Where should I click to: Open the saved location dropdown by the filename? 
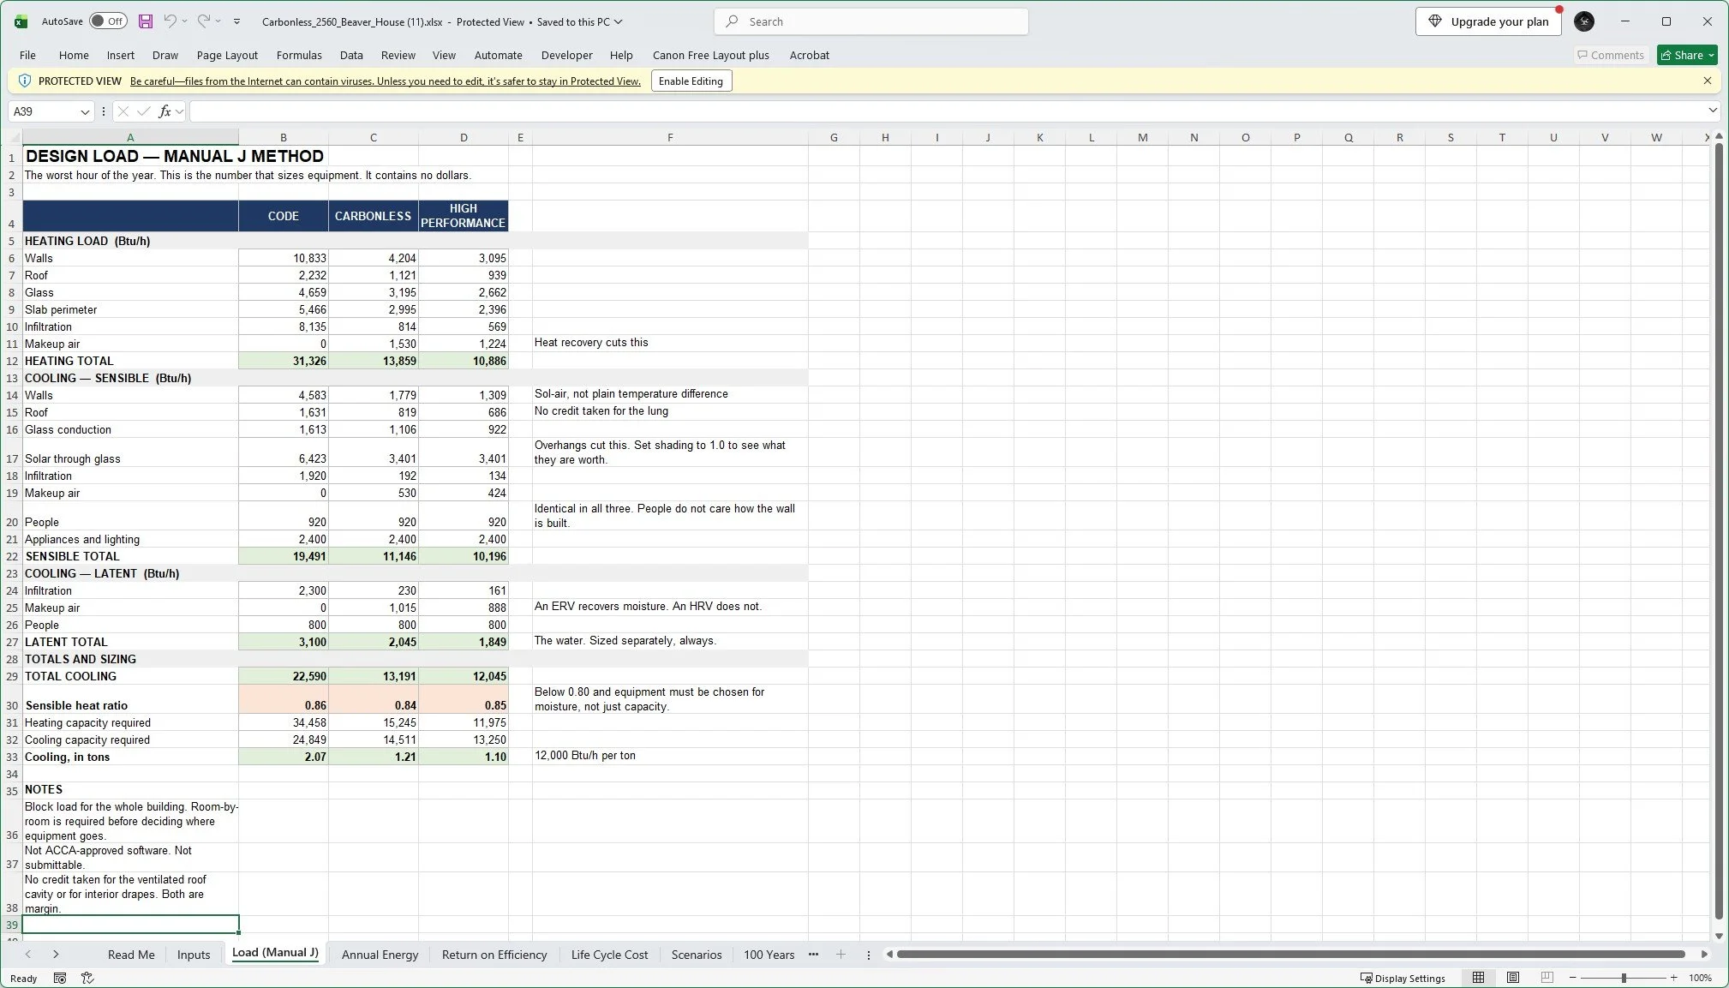pos(619,22)
